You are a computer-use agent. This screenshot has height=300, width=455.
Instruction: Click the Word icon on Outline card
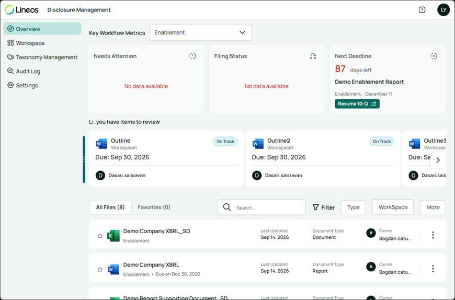pos(101,144)
